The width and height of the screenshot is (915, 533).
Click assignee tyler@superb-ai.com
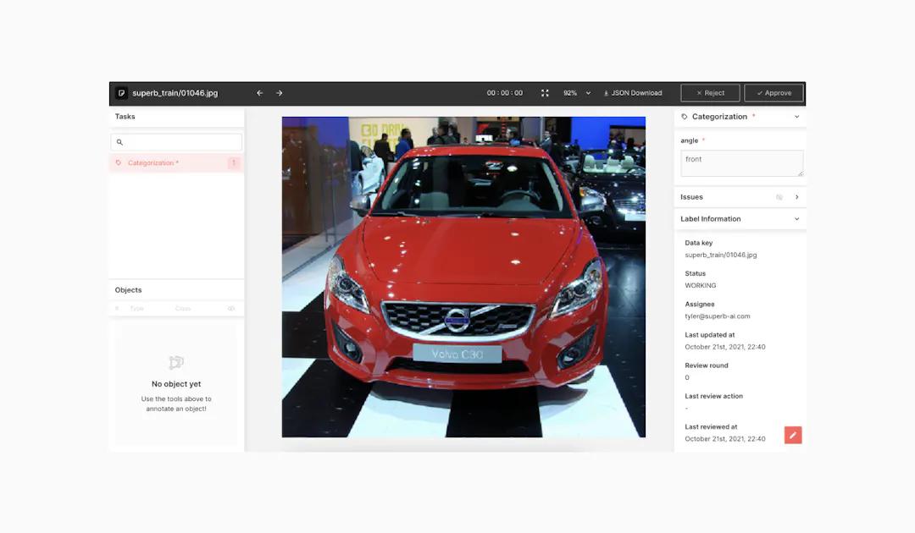coord(718,316)
